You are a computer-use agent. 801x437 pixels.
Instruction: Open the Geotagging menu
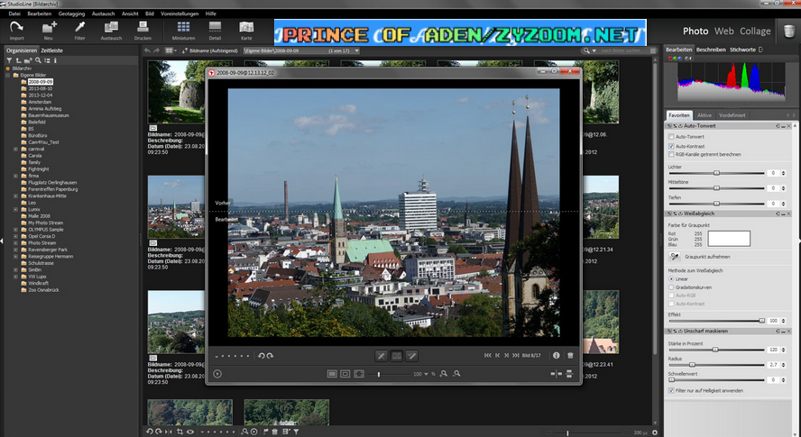click(x=71, y=14)
